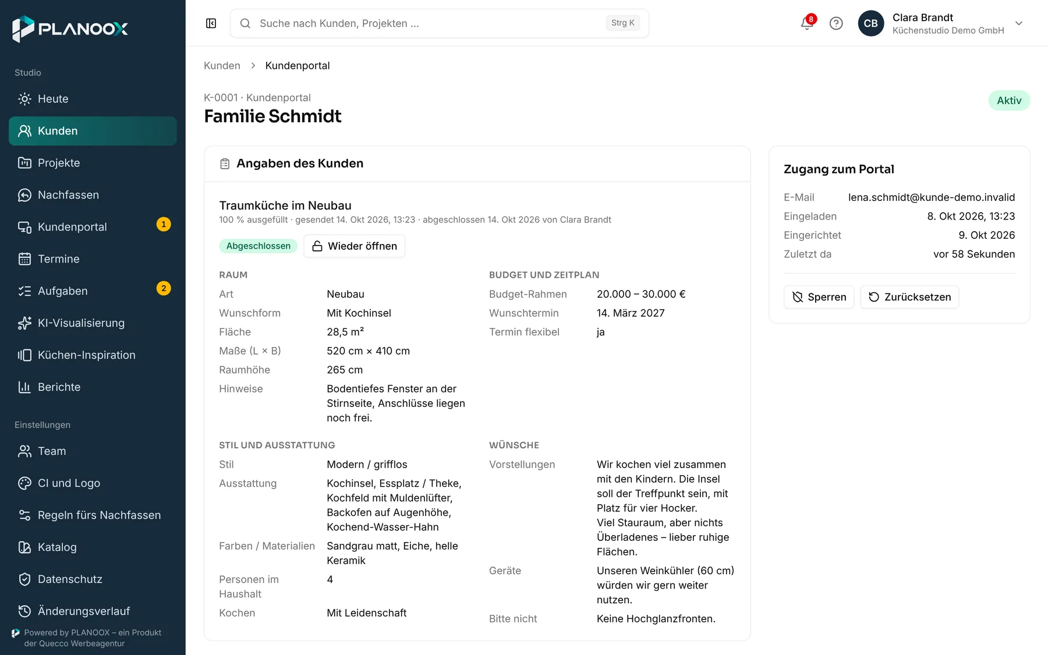Click the Familie Schmidt heading

(x=272, y=116)
